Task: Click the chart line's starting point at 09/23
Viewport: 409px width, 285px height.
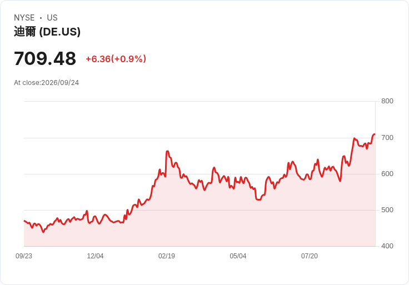Action: [24, 221]
